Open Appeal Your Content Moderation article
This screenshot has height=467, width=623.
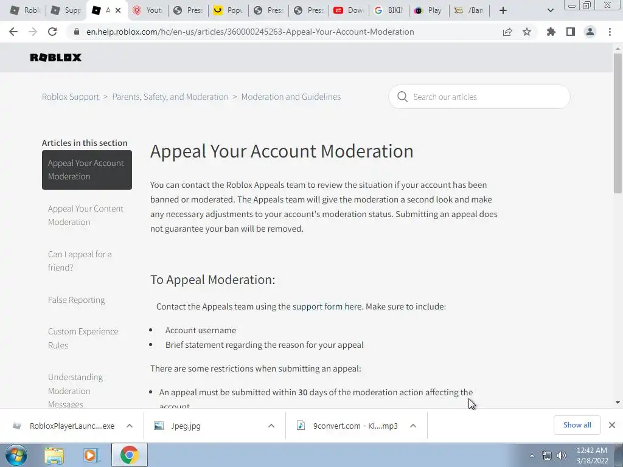click(85, 215)
